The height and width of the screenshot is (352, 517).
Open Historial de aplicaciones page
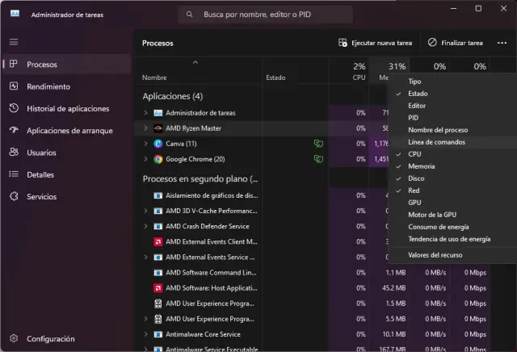tap(68, 108)
